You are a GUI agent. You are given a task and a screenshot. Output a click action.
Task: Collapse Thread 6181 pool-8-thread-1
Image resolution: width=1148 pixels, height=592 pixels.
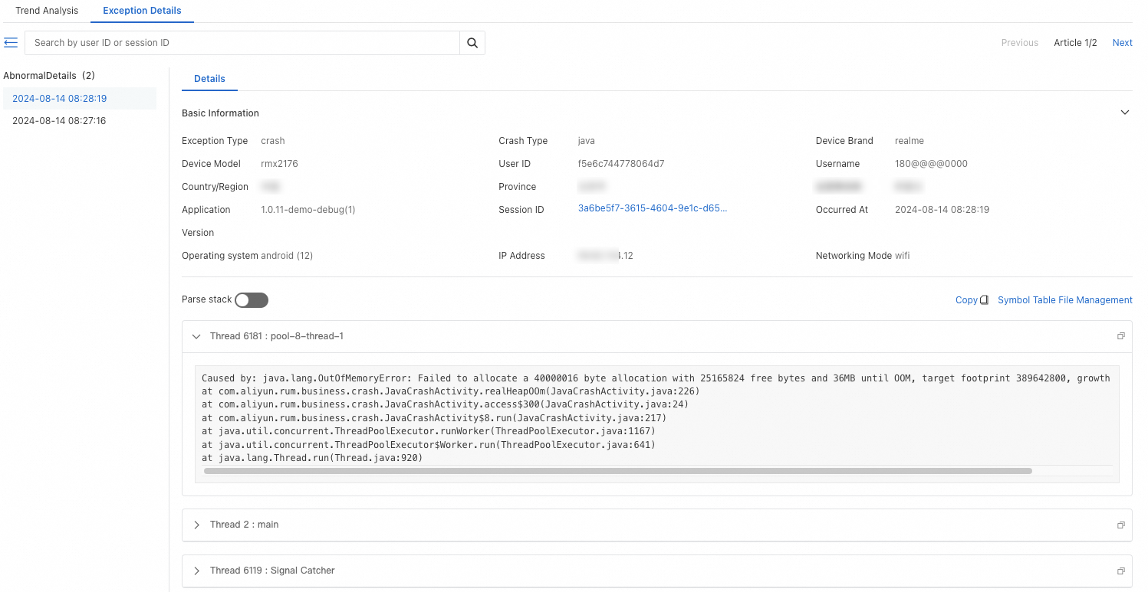[x=196, y=336]
